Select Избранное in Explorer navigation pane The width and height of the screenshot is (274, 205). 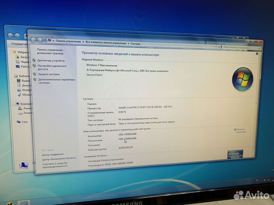click(x=23, y=52)
